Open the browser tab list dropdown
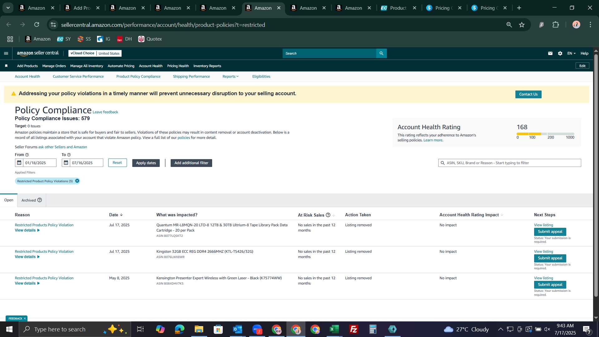599x337 pixels. (8, 8)
